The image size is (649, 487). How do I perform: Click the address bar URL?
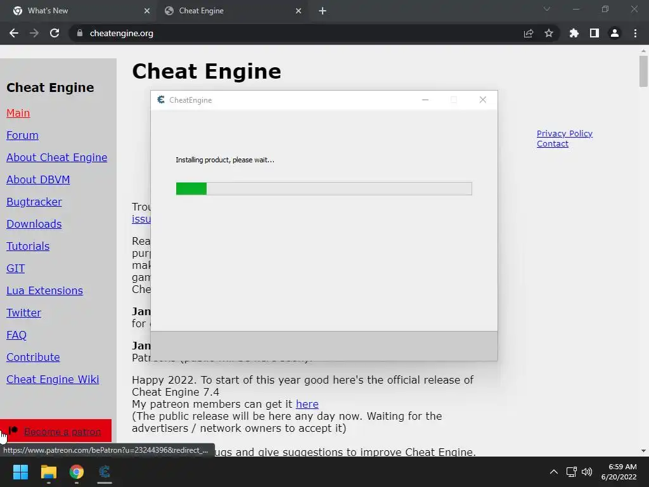(121, 33)
